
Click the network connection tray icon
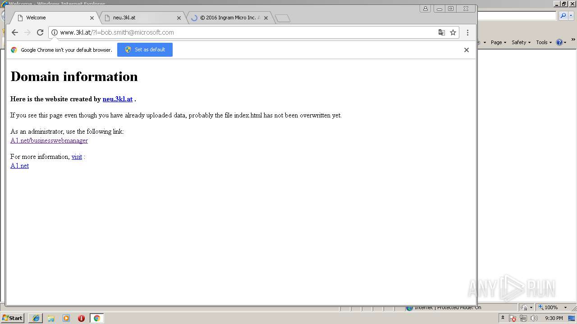coord(523,318)
